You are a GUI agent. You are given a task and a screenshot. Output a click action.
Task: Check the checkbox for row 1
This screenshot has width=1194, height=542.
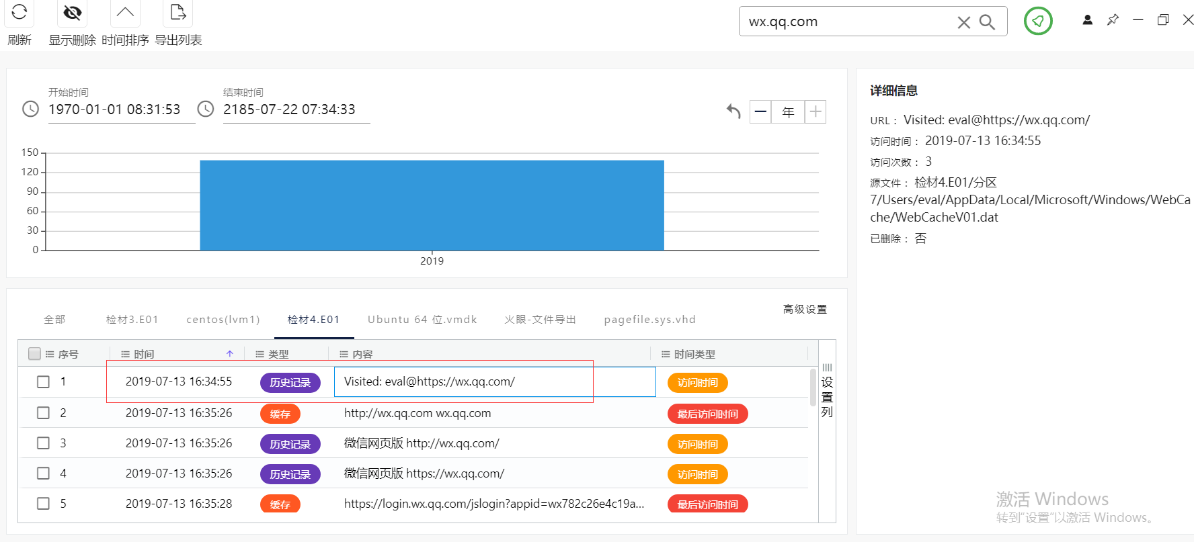coord(43,381)
